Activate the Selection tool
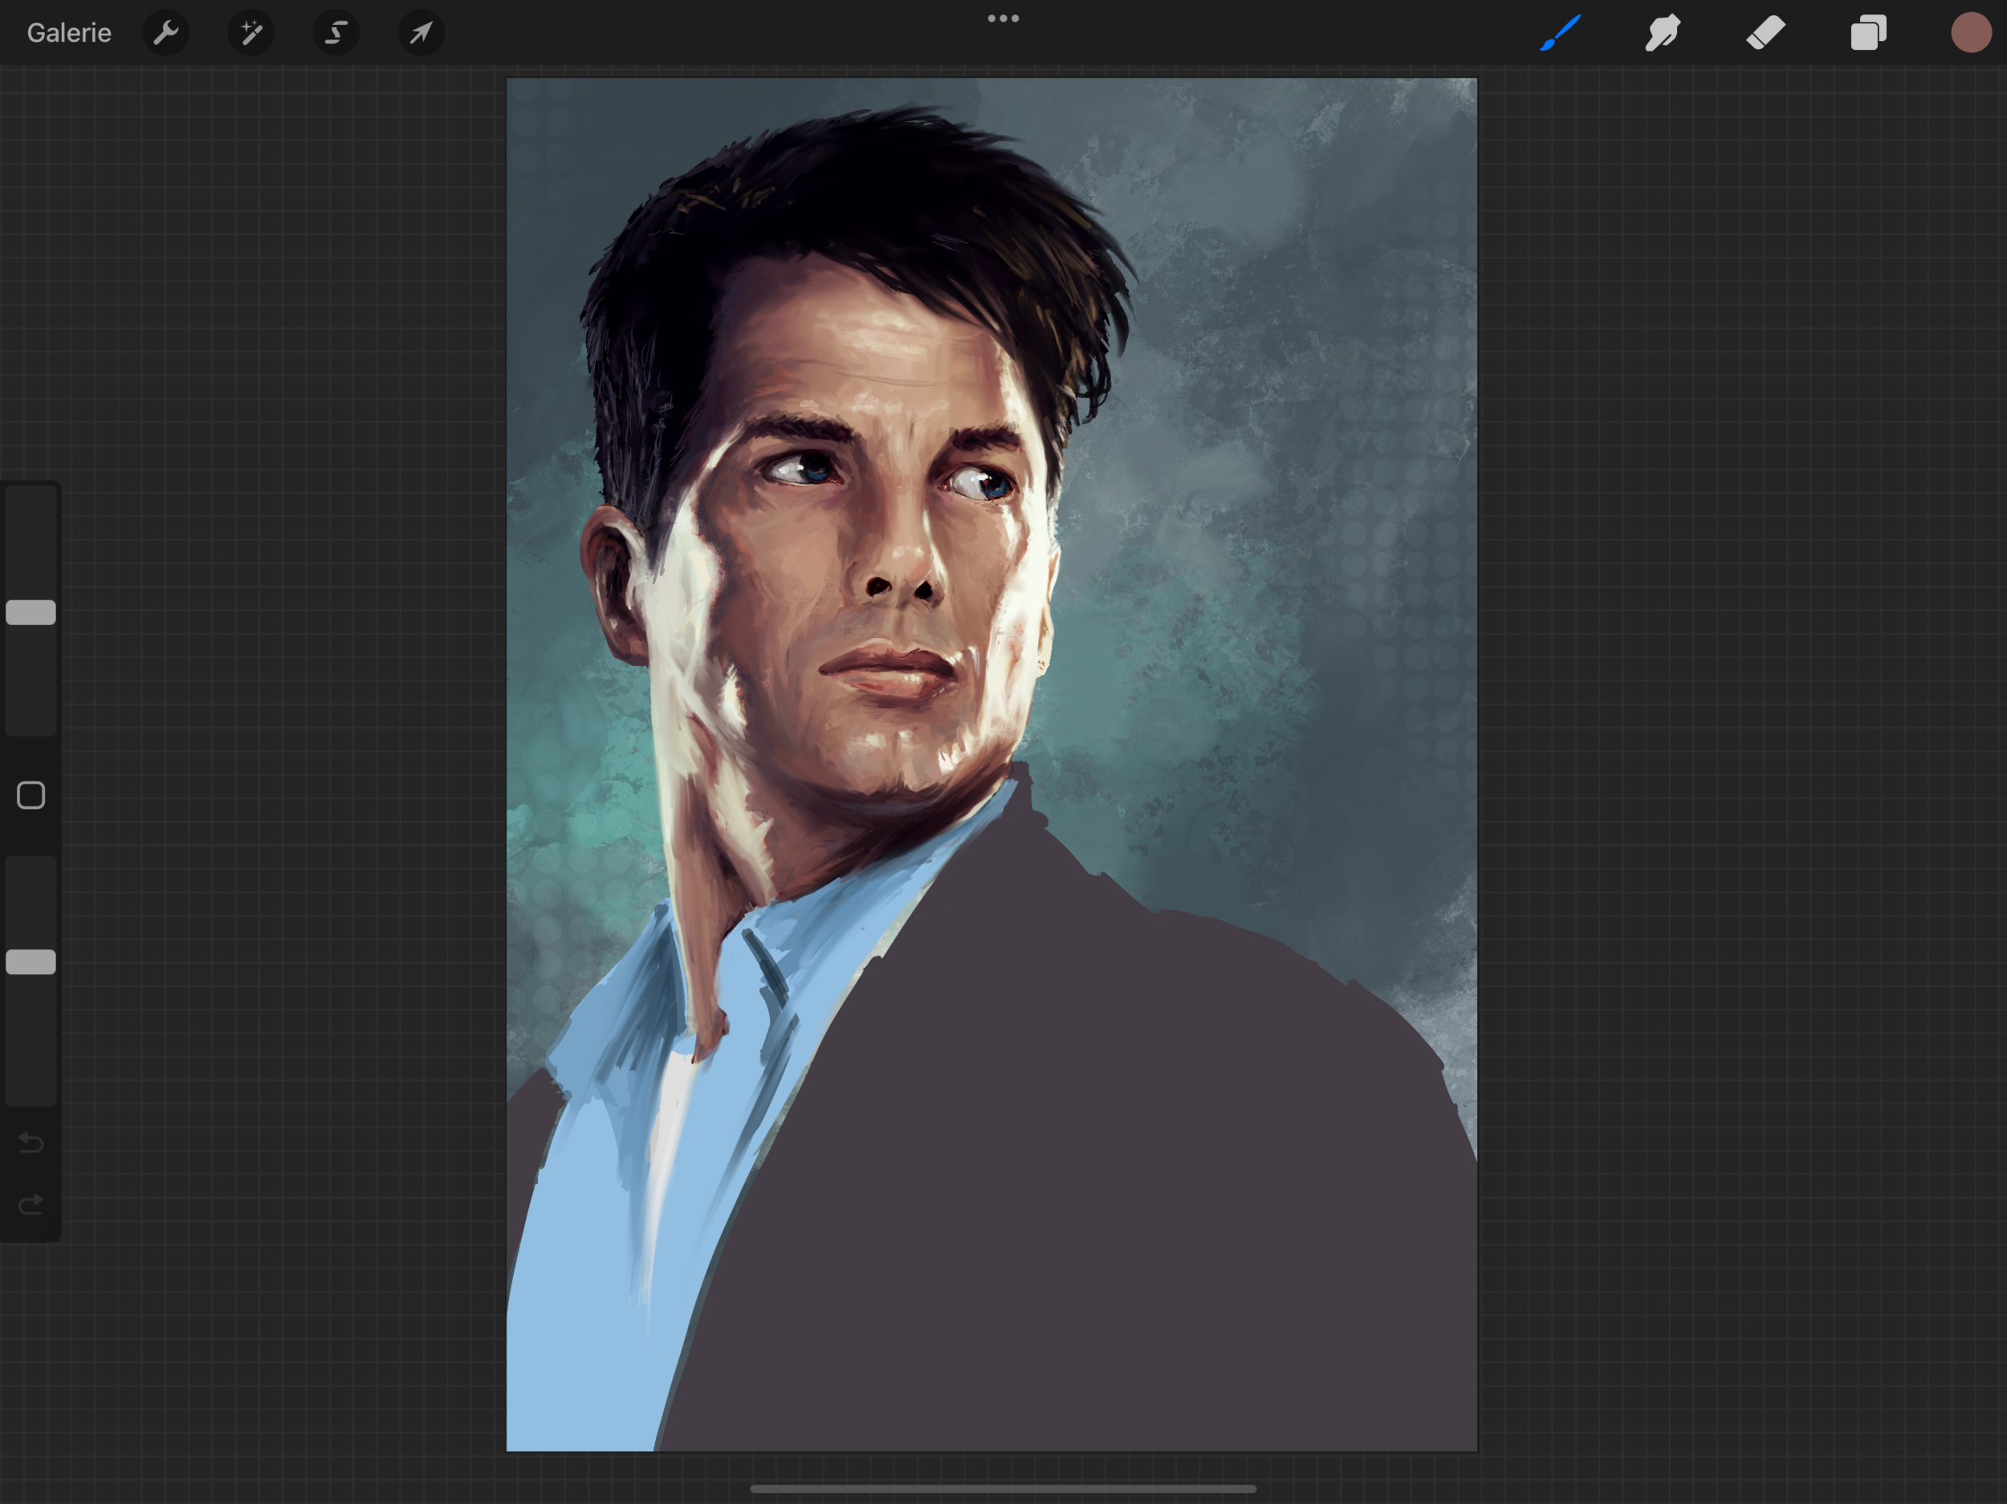The width and height of the screenshot is (2007, 1504). 336,34
